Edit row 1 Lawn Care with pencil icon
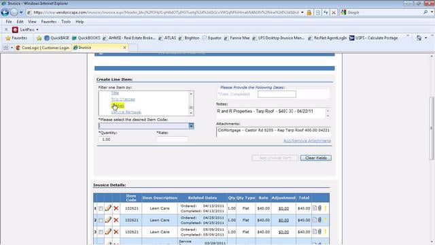The width and height of the screenshot is (435, 245). point(108,208)
